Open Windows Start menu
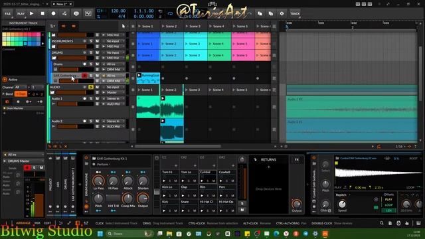This screenshot has height=239, width=425. coord(100,234)
